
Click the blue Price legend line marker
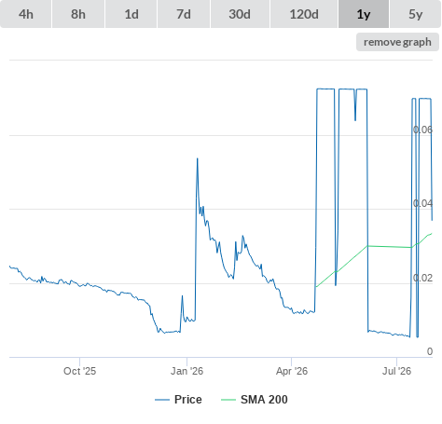[x=162, y=400]
